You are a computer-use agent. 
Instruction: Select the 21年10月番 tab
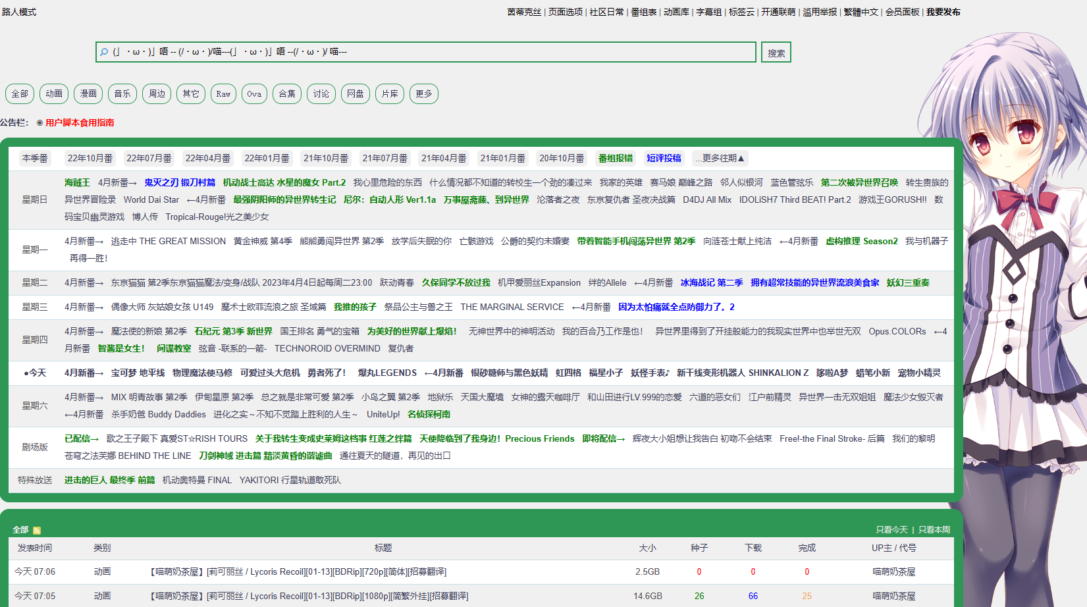(326, 158)
